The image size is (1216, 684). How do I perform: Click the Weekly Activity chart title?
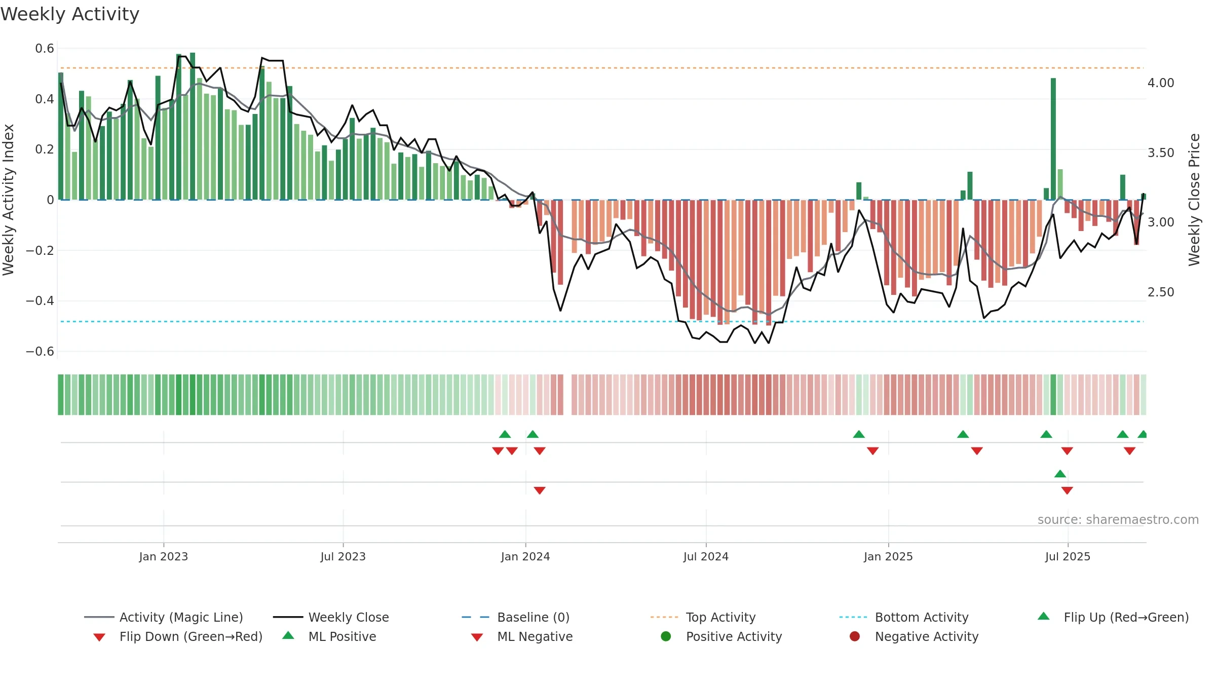[70, 14]
